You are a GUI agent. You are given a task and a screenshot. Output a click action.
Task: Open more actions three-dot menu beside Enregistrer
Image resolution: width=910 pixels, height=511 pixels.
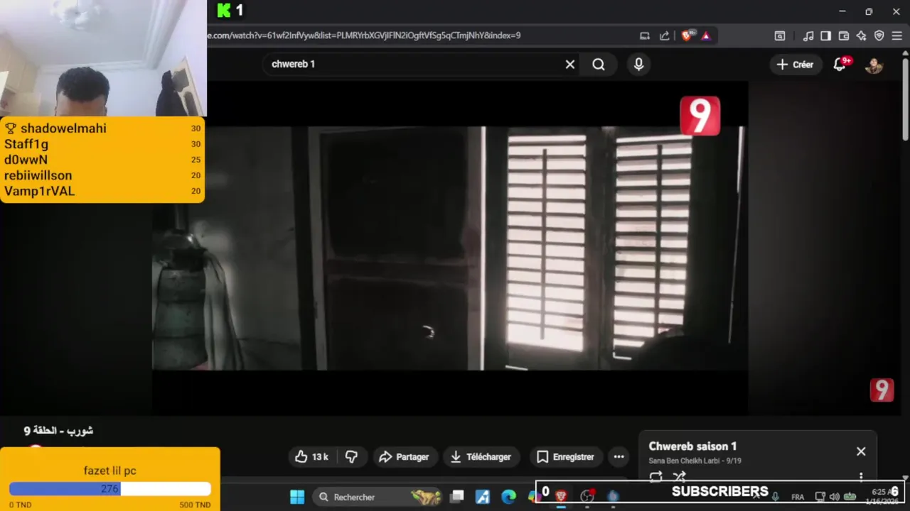click(619, 457)
